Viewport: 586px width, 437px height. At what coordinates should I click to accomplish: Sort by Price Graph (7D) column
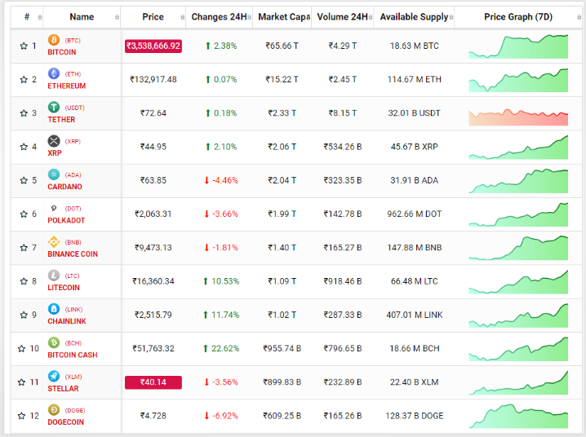coord(518,17)
